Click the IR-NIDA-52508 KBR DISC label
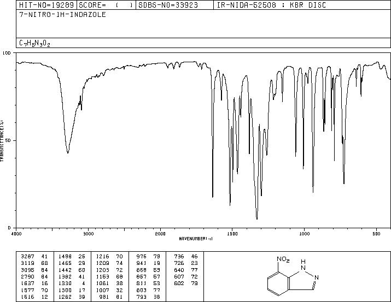 point(271,5)
